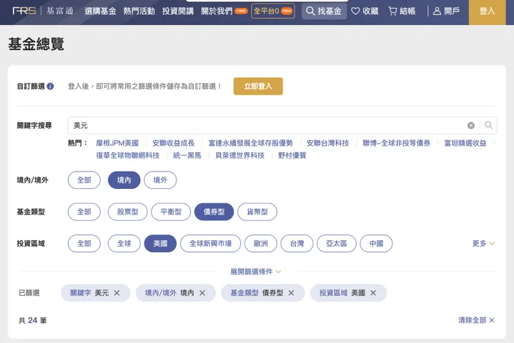Select the 台灣 investment region

point(297,244)
